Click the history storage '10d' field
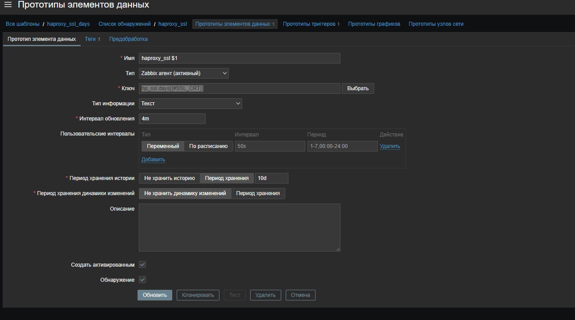Screen dimensions: 575x320 [x=271, y=178]
